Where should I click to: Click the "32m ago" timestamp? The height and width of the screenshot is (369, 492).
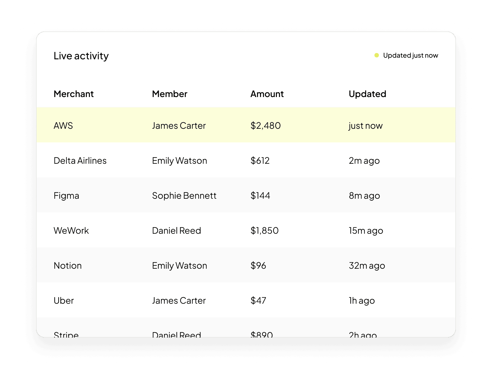point(367,266)
